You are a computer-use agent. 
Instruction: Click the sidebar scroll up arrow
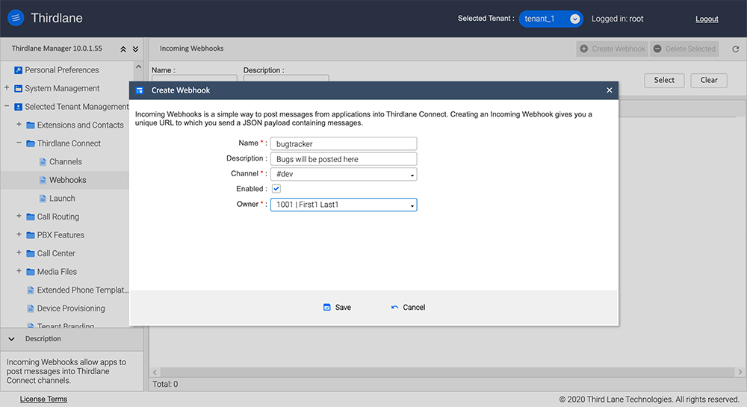139,66
